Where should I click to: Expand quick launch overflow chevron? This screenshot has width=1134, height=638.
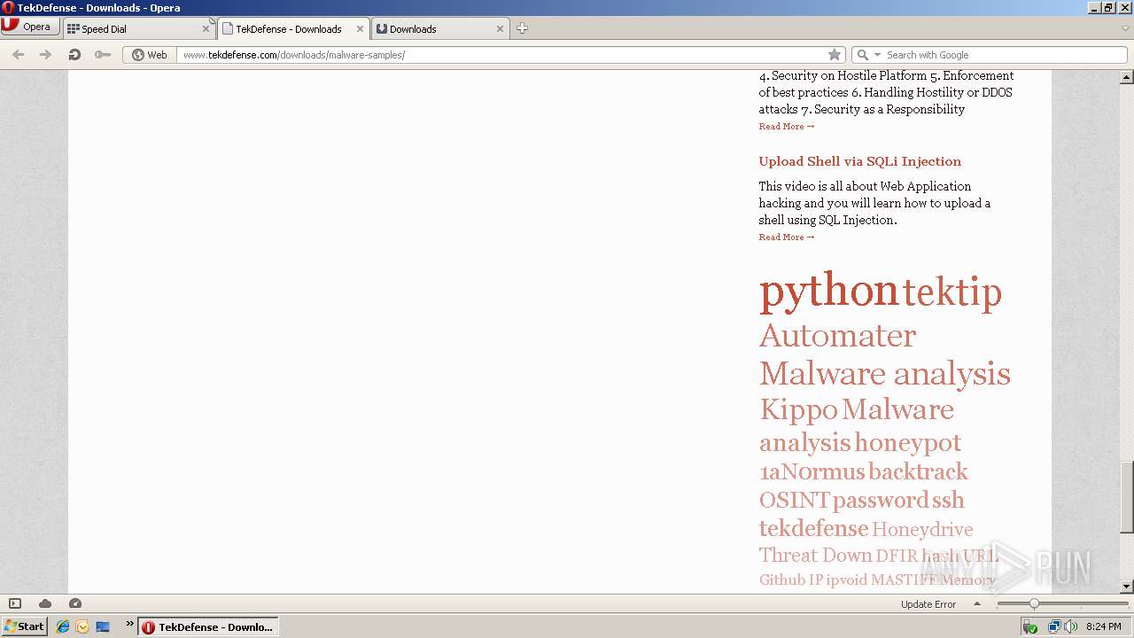[129, 625]
